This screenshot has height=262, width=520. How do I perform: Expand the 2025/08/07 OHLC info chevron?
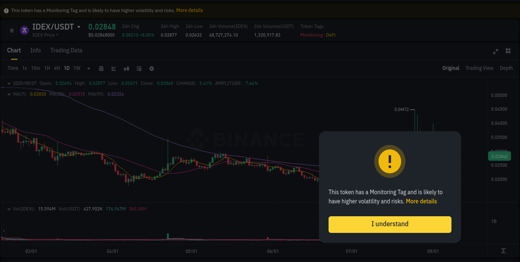pyautogui.click(x=8, y=83)
